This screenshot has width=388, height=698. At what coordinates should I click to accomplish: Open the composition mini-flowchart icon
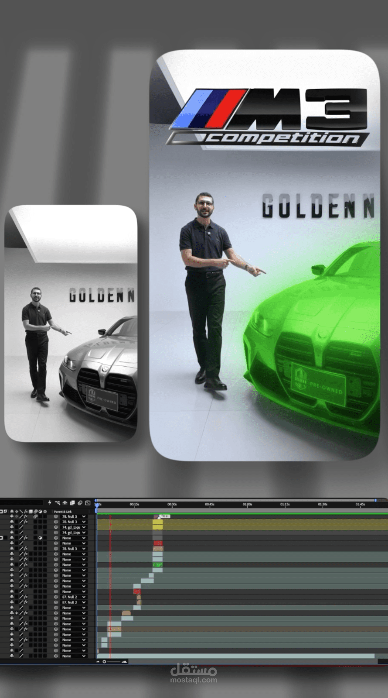pos(57,503)
